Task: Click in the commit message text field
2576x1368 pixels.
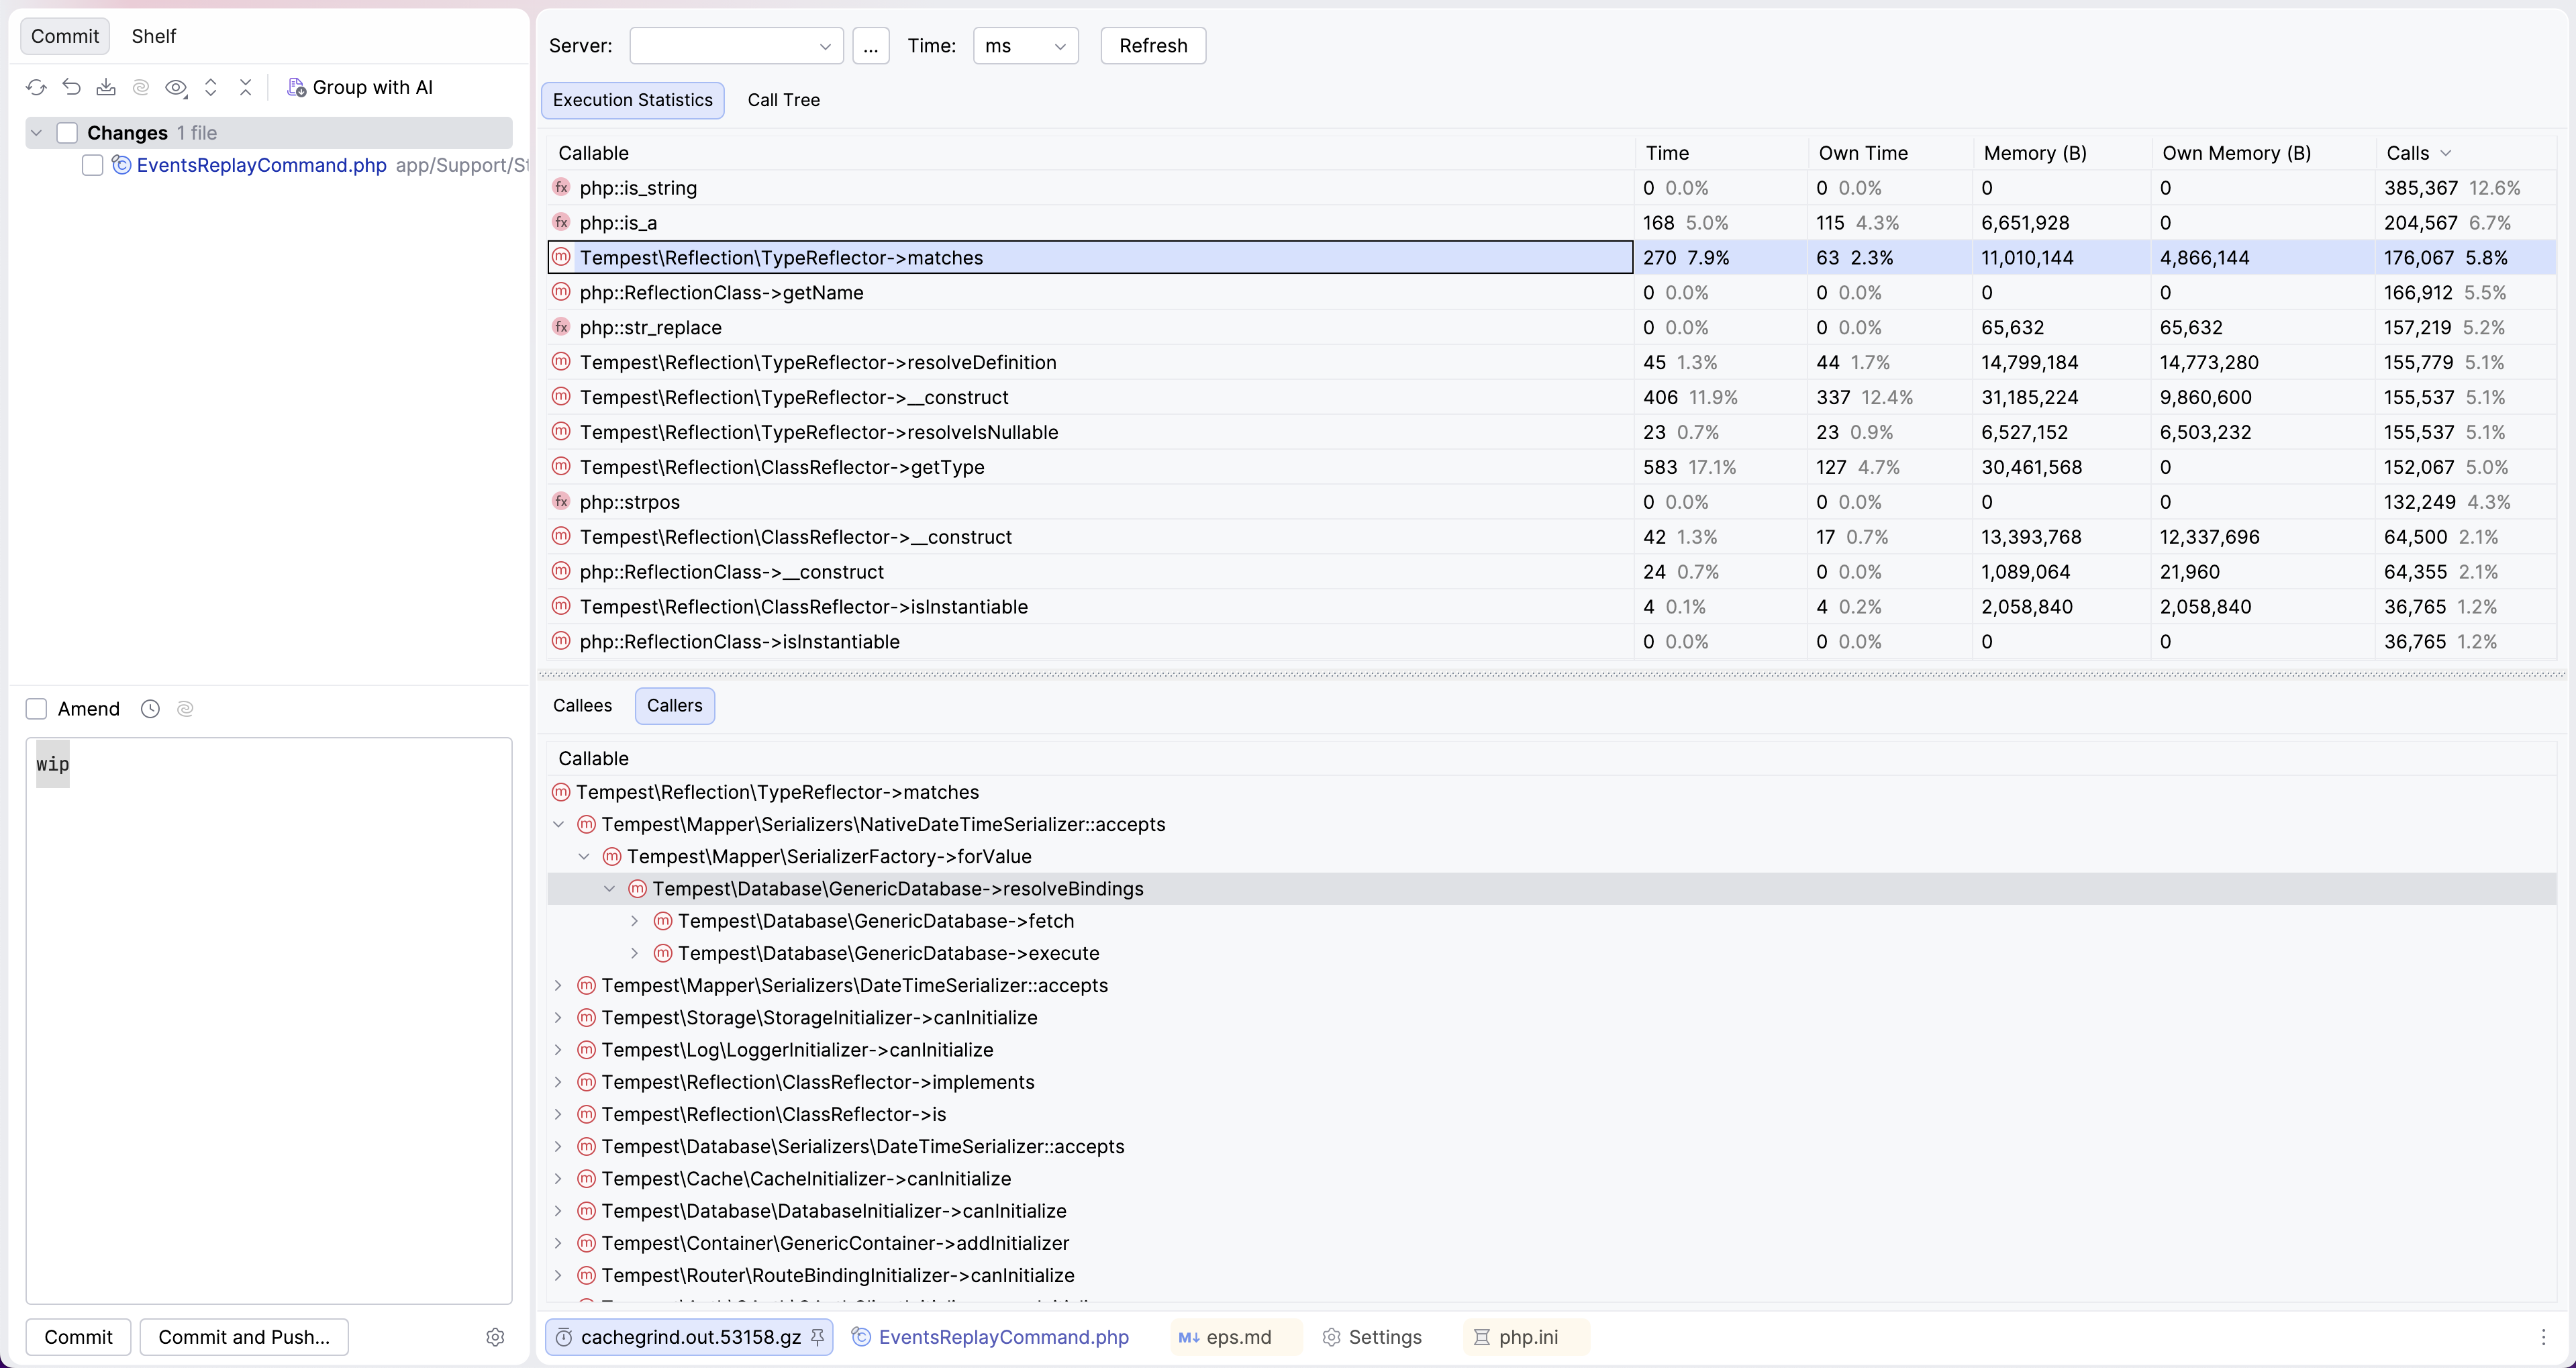Action: [268, 1020]
